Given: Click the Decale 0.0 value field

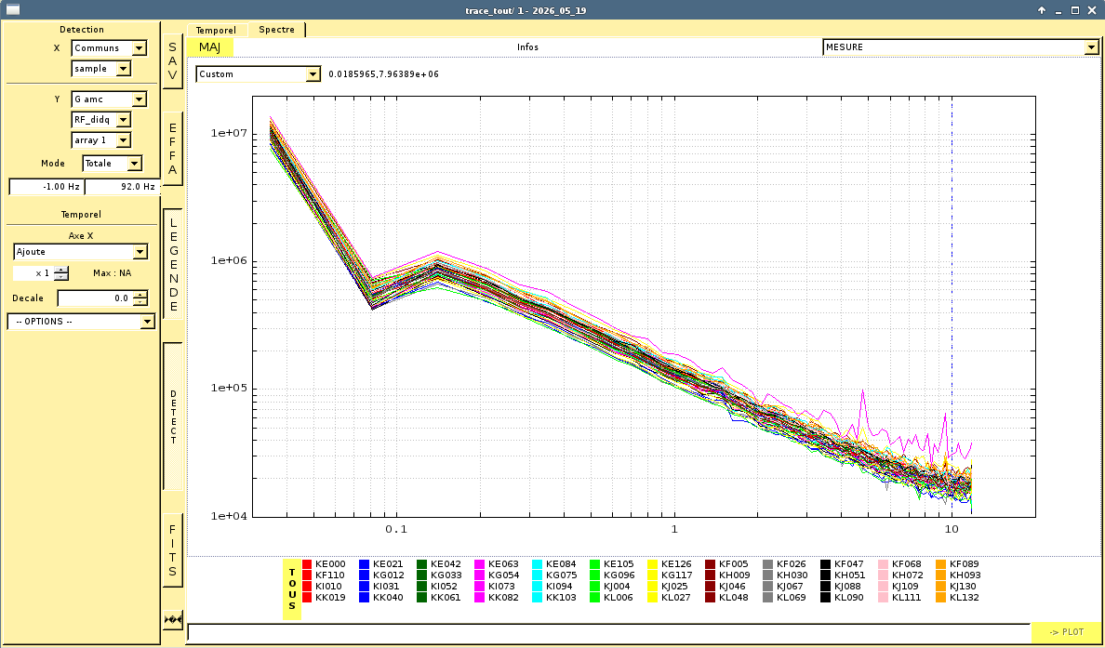Looking at the screenshot, I should tap(95, 298).
